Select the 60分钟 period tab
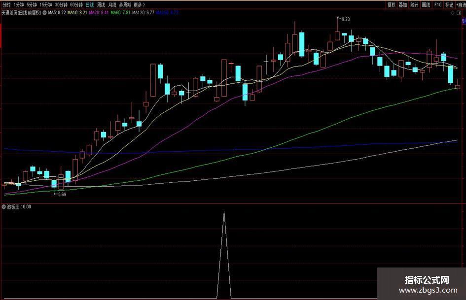Viewport: 466px width, 300px height. coord(76,5)
